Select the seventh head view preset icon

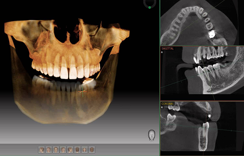tap(85, 150)
